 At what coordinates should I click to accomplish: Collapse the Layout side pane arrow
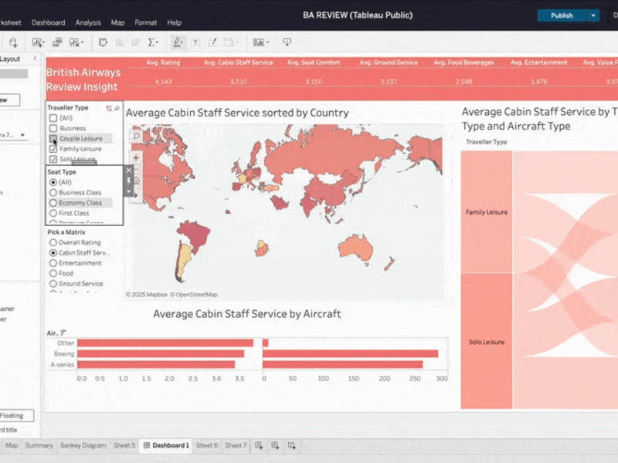pyautogui.click(x=35, y=59)
